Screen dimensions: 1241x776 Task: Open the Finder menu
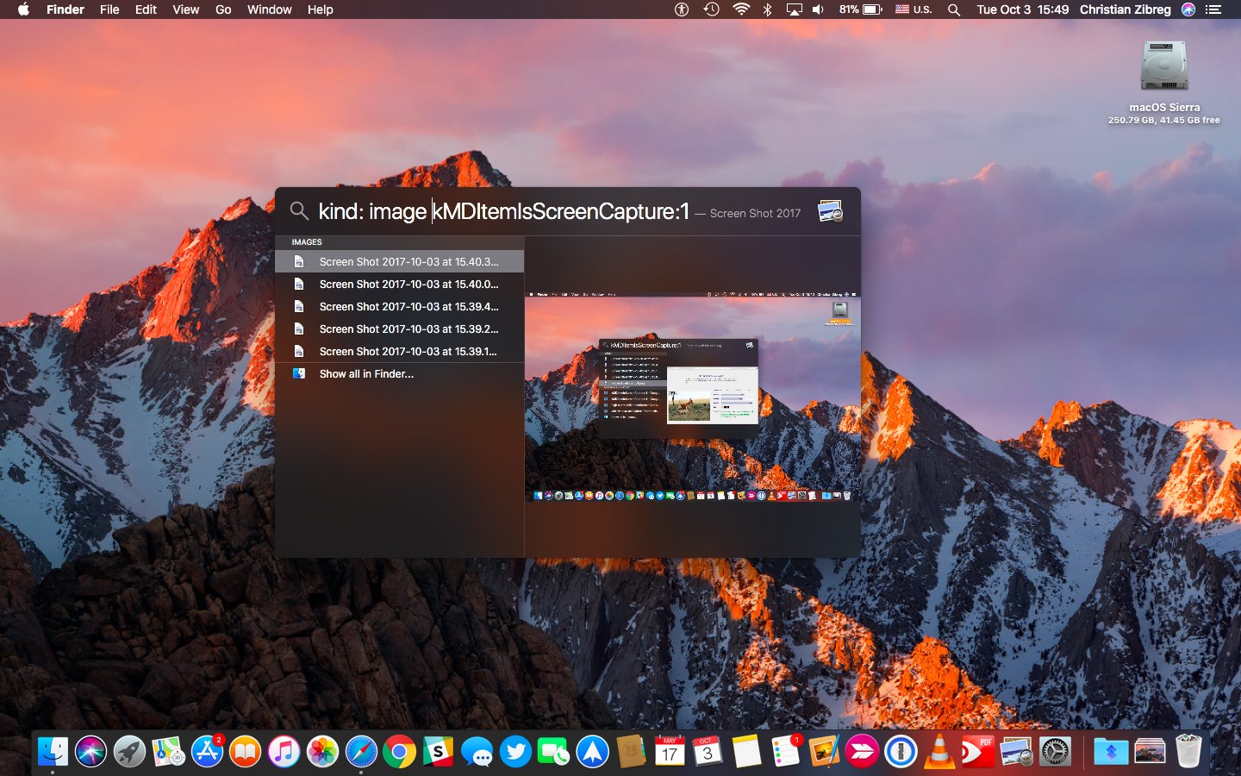coord(65,9)
